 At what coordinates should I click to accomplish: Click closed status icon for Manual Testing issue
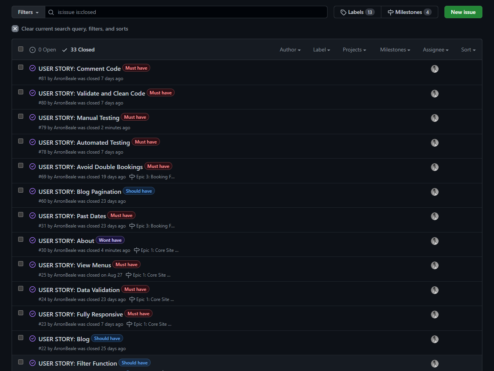coord(33,118)
